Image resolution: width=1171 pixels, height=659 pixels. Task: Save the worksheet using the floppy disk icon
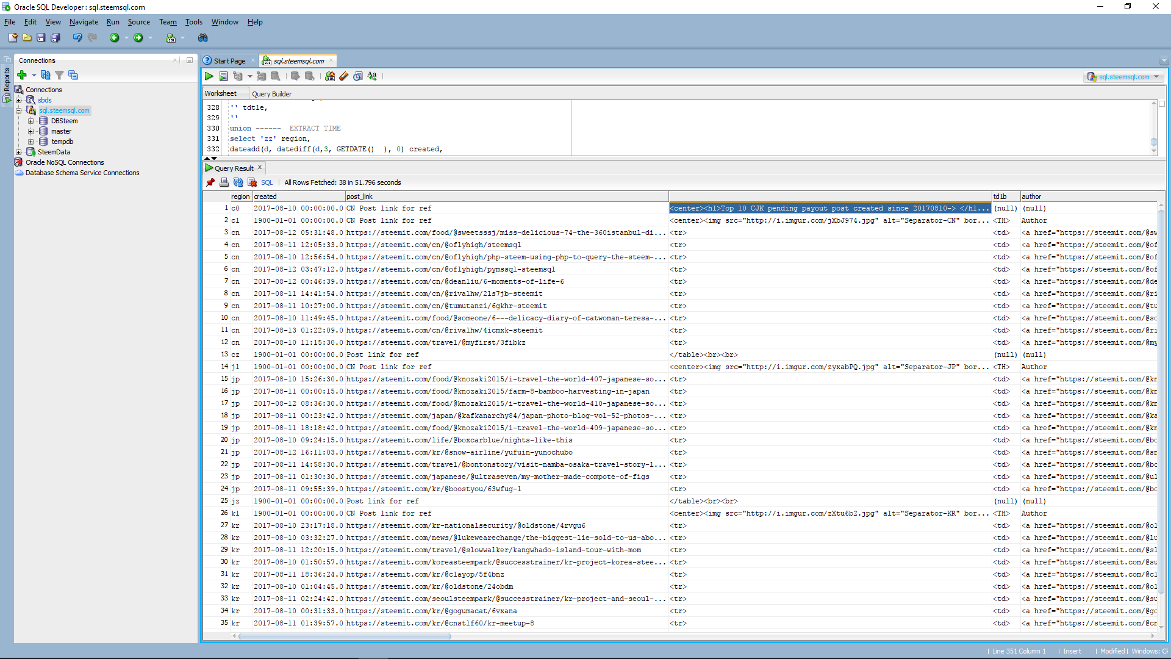[x=41, y=38]
